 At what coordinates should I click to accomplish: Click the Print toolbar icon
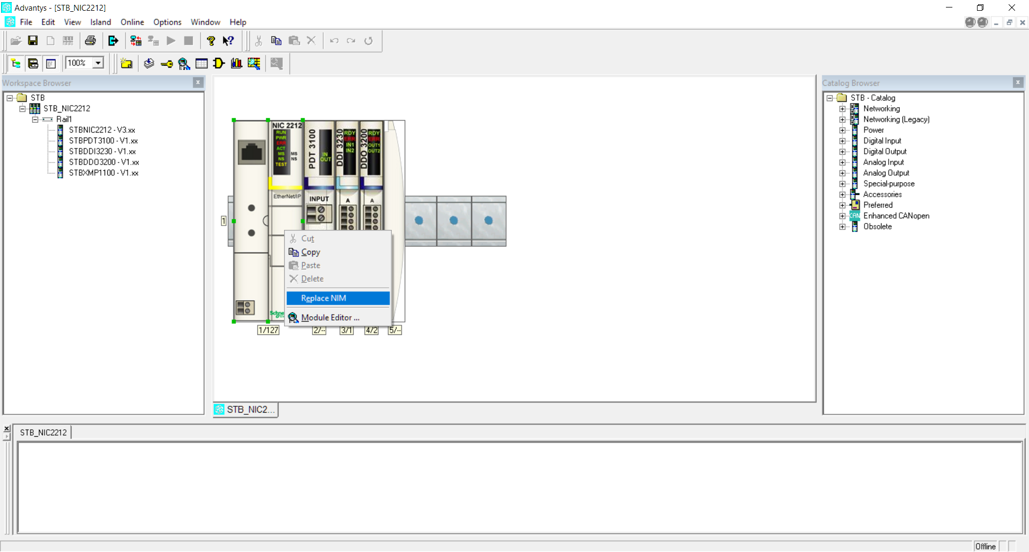pyautogui.click(x=91, y=41)
